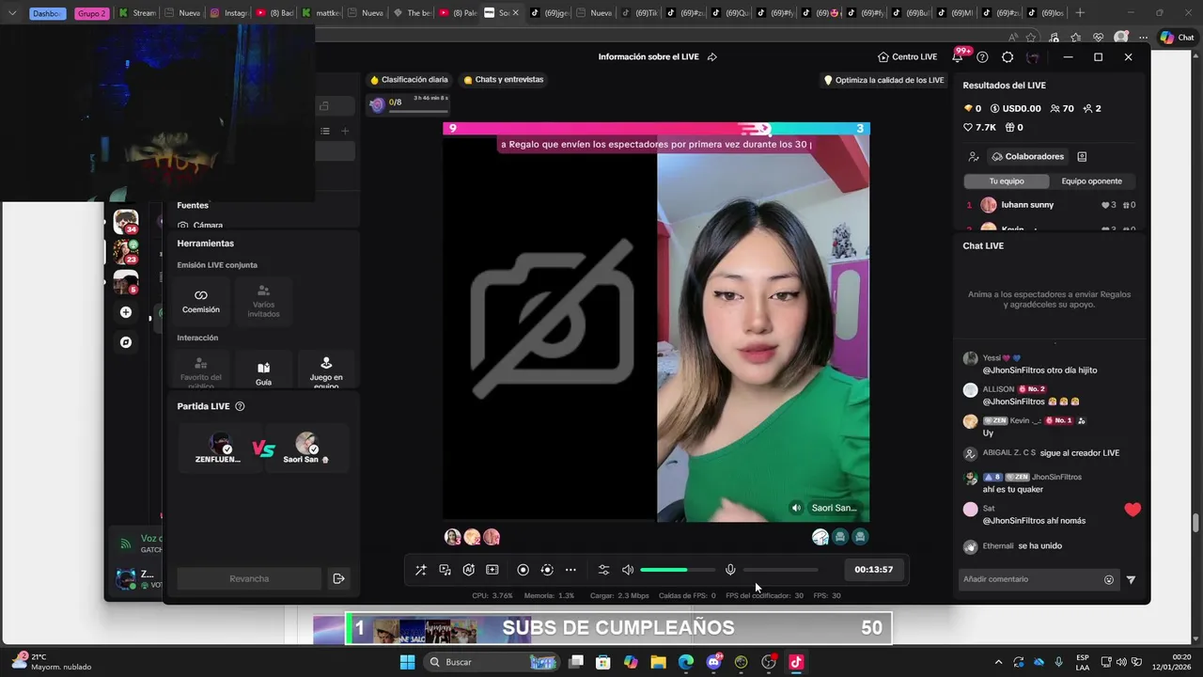
Task: Switch to the viewer growth stats tab icon
Action: pos(973,157)
